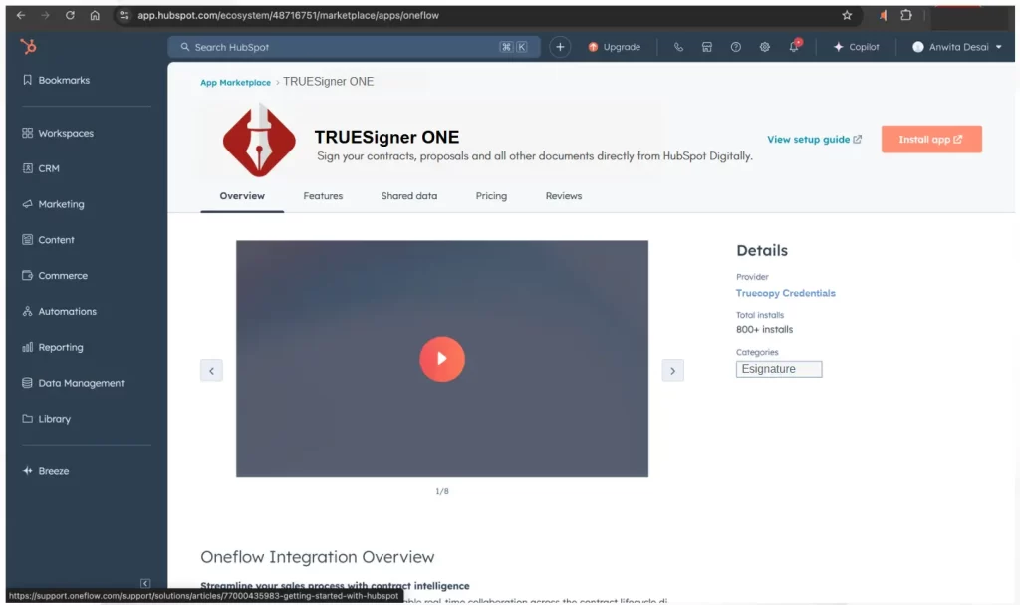This screenshot has width=1020, height=605.
Task: Switch to the Features tab
Action: (x=323, y=196)
